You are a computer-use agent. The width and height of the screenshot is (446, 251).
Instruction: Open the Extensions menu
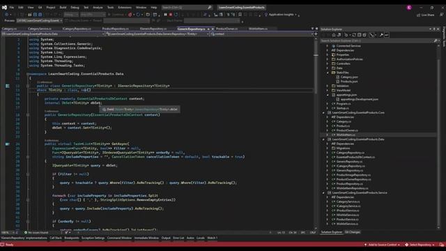click(125, 8)
